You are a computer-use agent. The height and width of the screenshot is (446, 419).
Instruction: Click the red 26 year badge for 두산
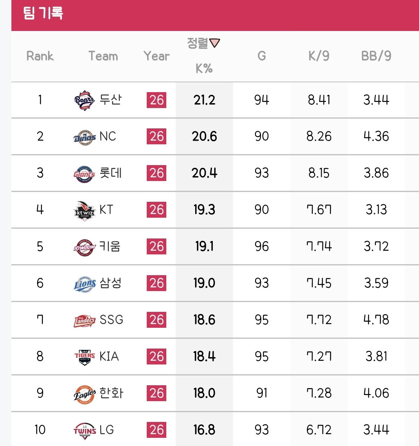pyautogui.click(x=157, y=100)
